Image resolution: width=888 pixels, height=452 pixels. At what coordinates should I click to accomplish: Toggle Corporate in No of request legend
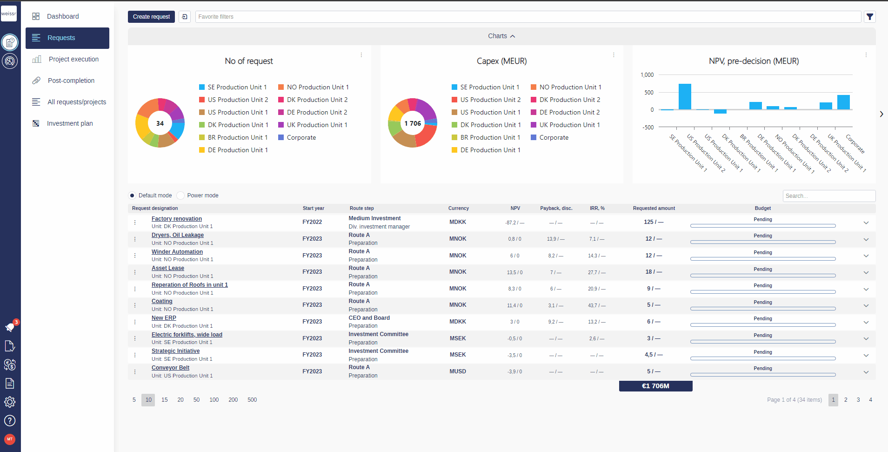click(297, 137)
